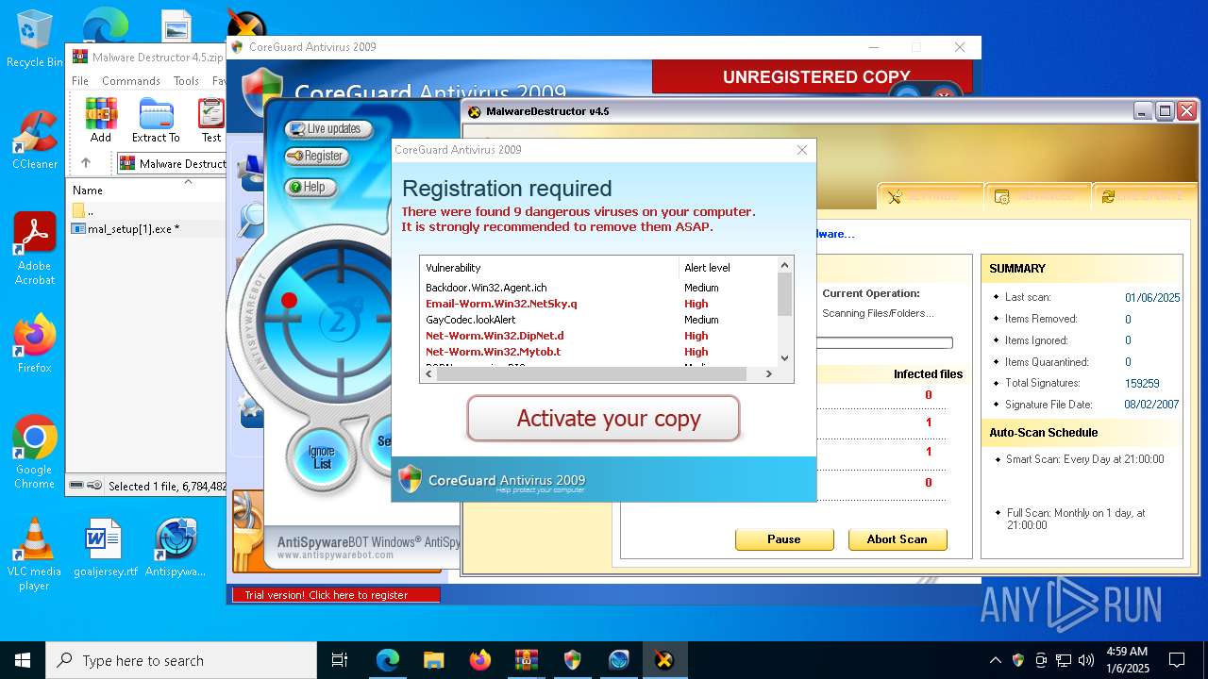Launch Google Chrome from the desktop
The width and height of the screenshot is (1208, 679).
[35, 453]
